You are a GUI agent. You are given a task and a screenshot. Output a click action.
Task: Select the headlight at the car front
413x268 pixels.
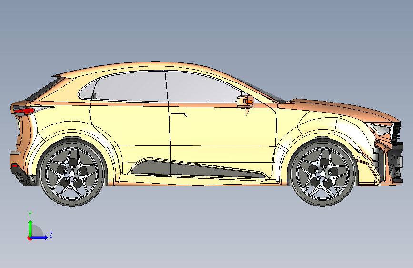pyautogui.click(x=380, y=128)
